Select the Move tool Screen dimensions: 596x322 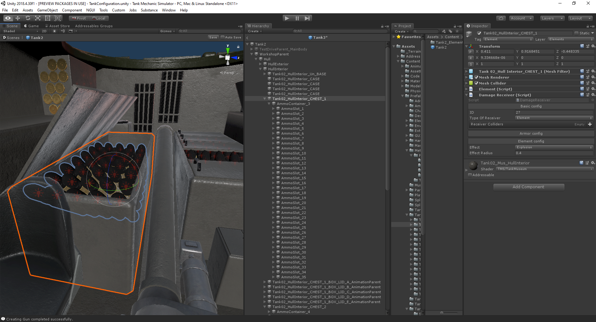(x=18, y=18)
